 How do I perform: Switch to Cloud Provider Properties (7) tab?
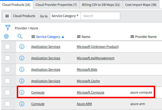tap(56, 5)
